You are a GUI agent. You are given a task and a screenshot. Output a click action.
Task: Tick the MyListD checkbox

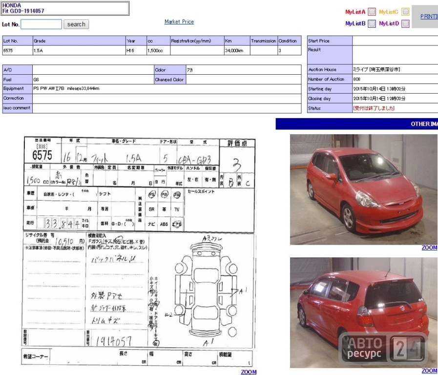click(x=405, y=23)
